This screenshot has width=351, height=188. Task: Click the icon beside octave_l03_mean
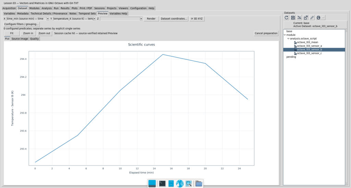[x=295, y=42]
